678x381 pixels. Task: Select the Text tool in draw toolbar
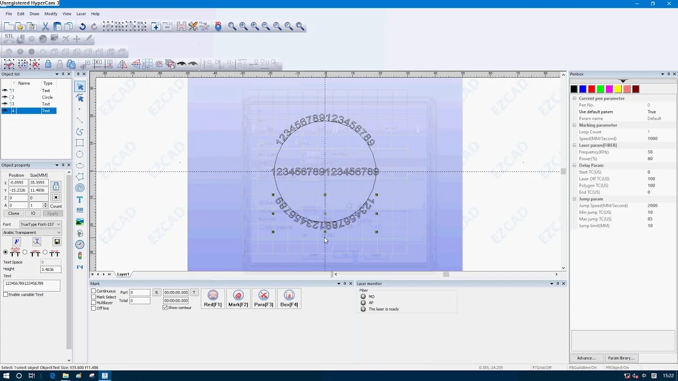pos(79,199)
